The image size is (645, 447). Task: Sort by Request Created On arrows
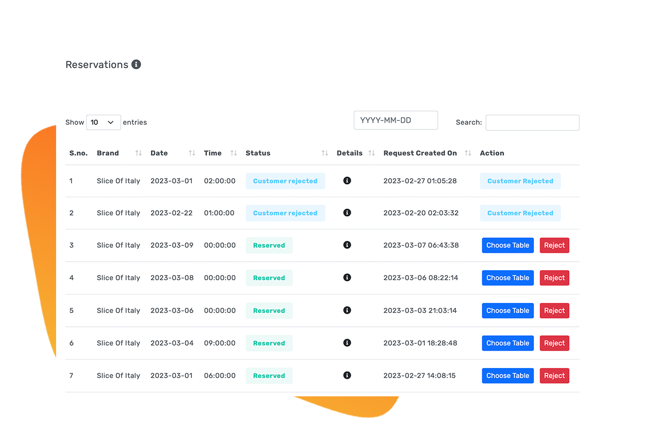pos(468,153)
